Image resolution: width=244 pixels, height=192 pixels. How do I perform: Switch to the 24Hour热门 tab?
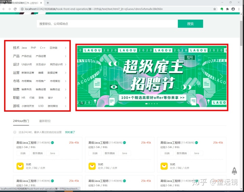coord(21,121)
